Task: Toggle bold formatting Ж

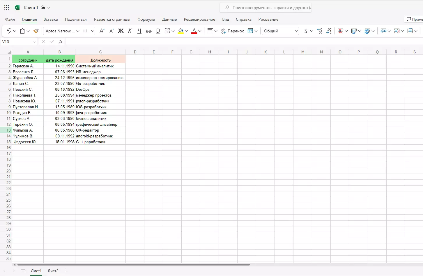Action: click(121, 31)
